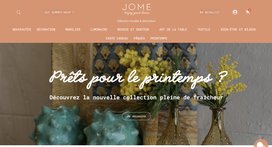Image resolution: width=272 pixels, height=147 pixels.
Task: Click the spring hero banner headline
Action: tap(138, 79)
